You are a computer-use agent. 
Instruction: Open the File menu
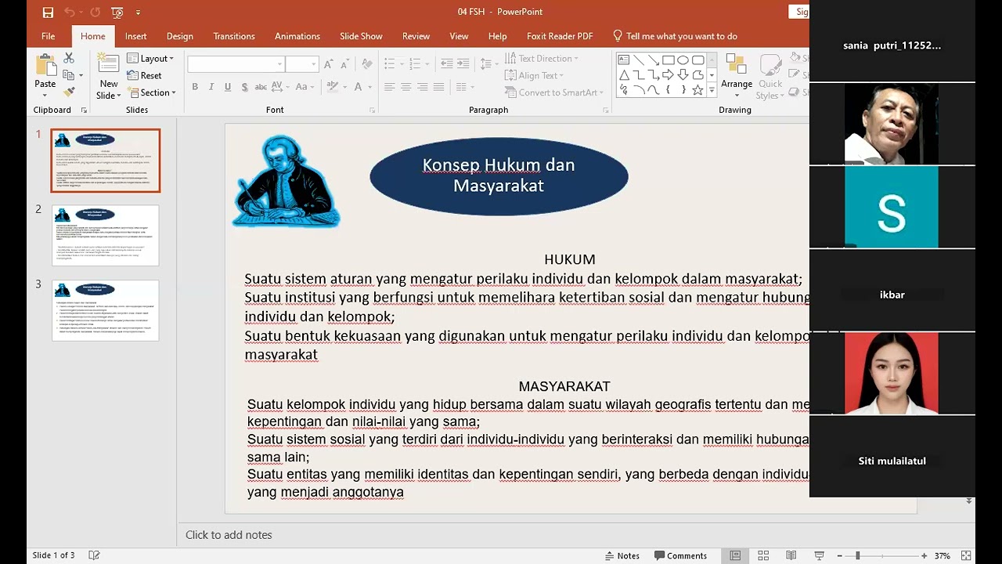[49, 36]
